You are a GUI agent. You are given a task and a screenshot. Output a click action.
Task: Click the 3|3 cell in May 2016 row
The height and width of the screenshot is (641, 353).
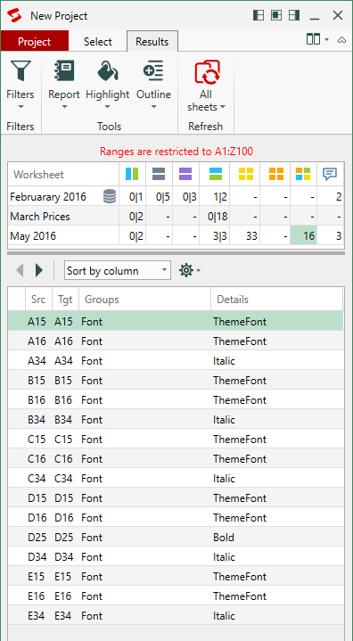pos(215,236)
